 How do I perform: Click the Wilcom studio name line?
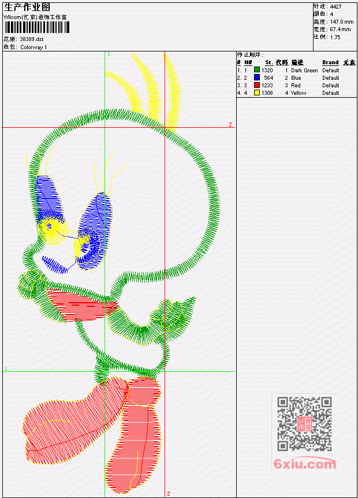pyautogui.click(x=35, y=17)
